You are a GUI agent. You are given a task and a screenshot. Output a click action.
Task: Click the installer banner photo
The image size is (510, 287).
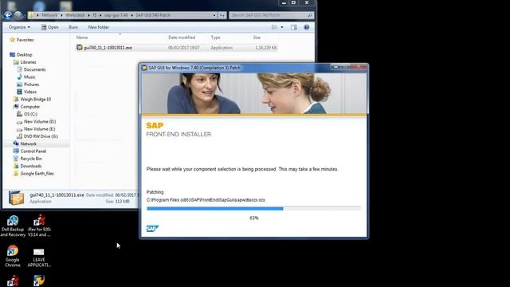253,93
